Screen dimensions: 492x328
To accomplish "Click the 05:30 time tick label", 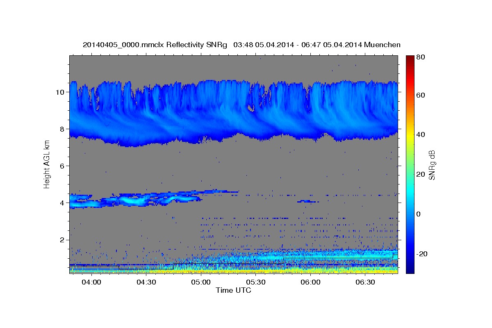I will coord(256,282).
